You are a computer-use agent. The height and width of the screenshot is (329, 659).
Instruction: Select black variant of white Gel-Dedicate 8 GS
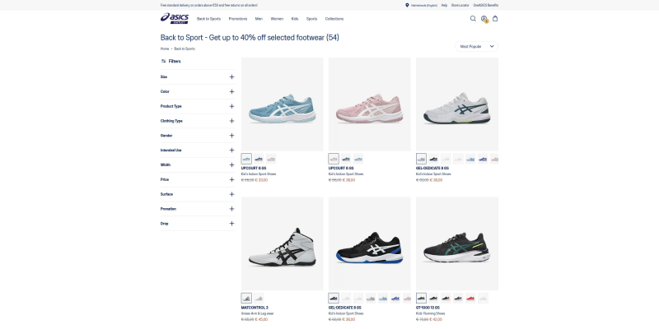(x=433, y=159)
